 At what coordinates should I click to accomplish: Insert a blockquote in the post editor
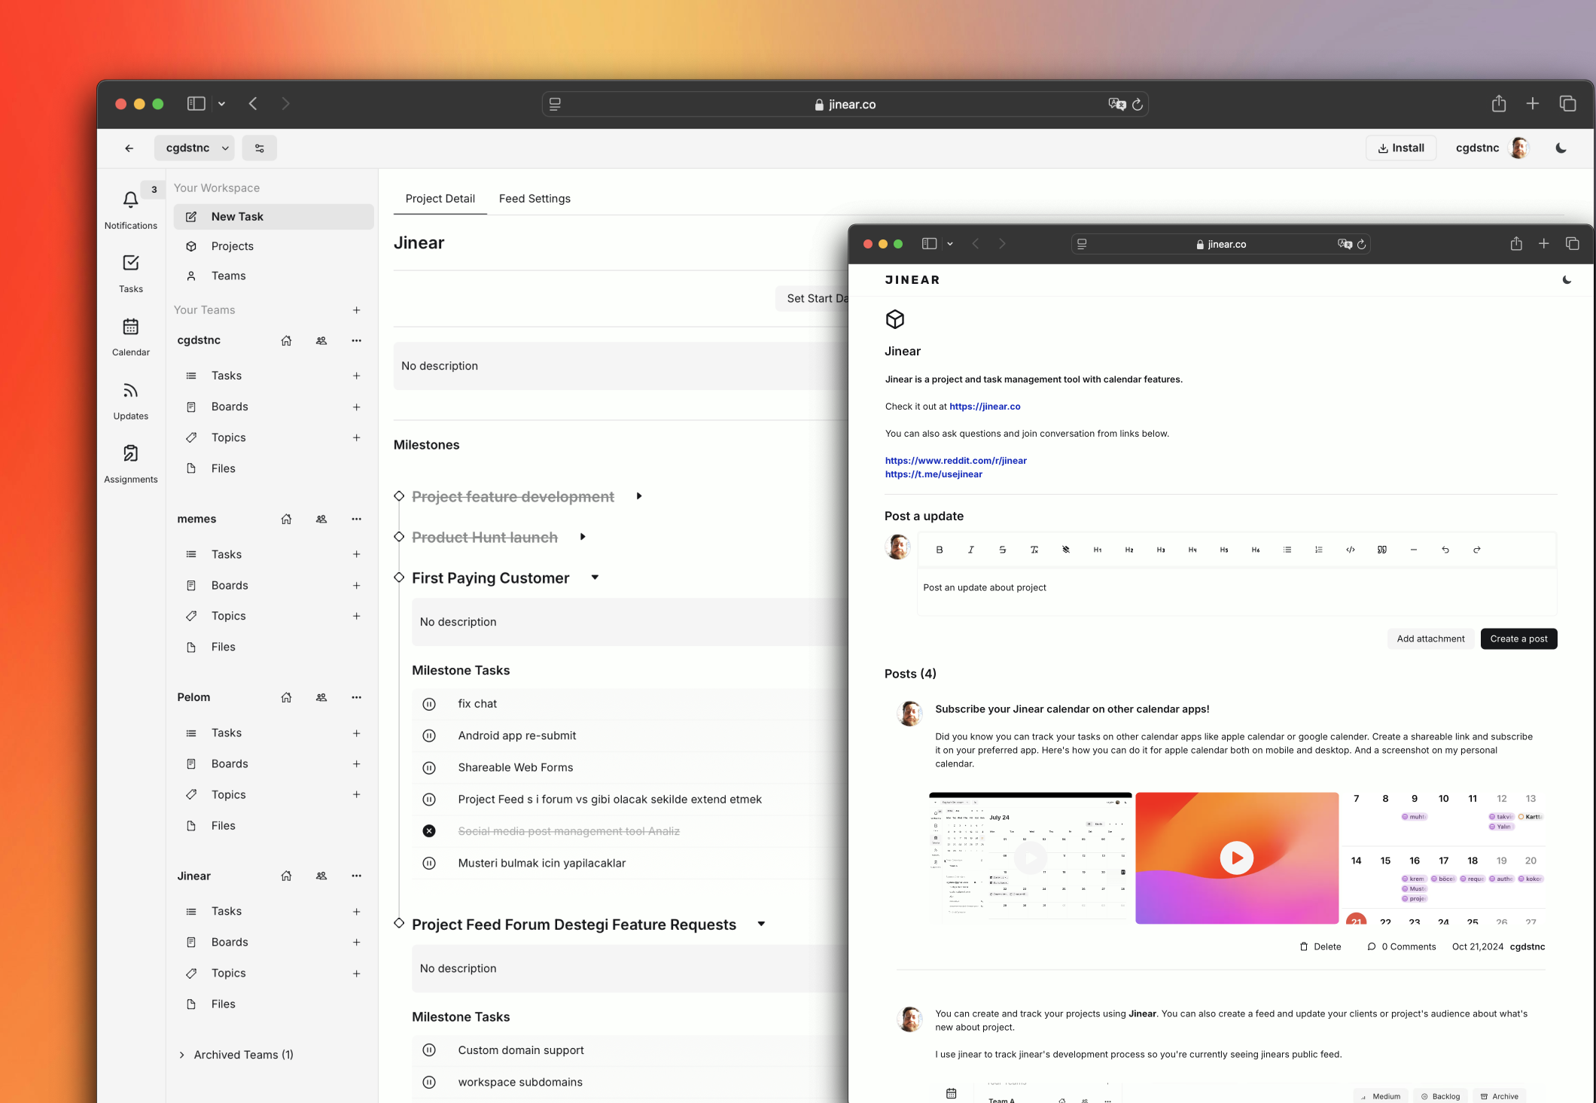coord(1382,550)
